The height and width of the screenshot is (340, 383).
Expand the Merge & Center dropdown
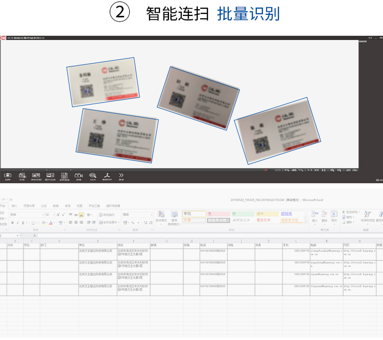point(118,222)
